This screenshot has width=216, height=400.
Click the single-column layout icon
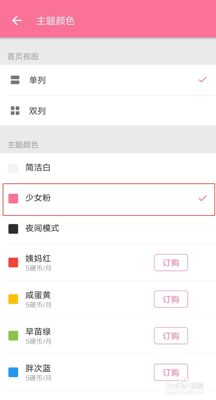point(15,80)
